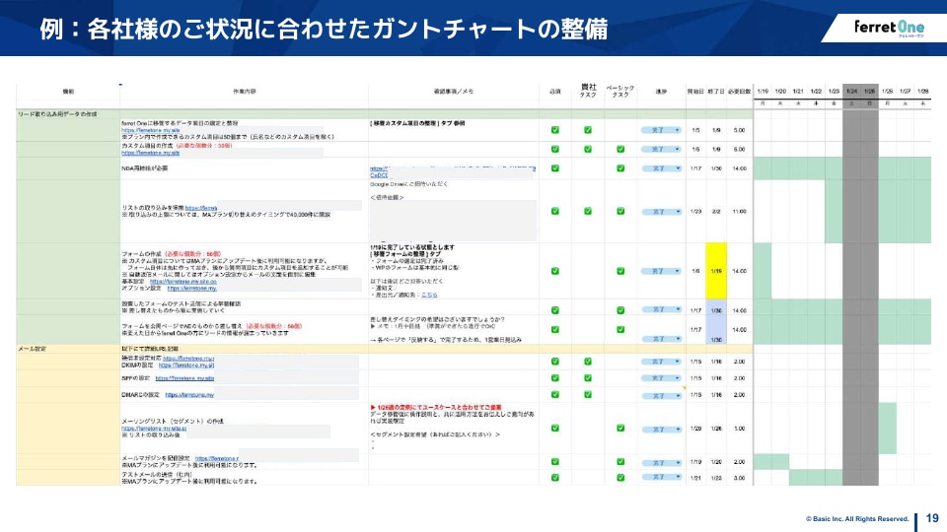Image resolution: width=947 pixels, height=532 pixels.
Task: Toggle 貴社タスク checkbox in カスタム項目の作成 row
Action: tap(588, 149)
